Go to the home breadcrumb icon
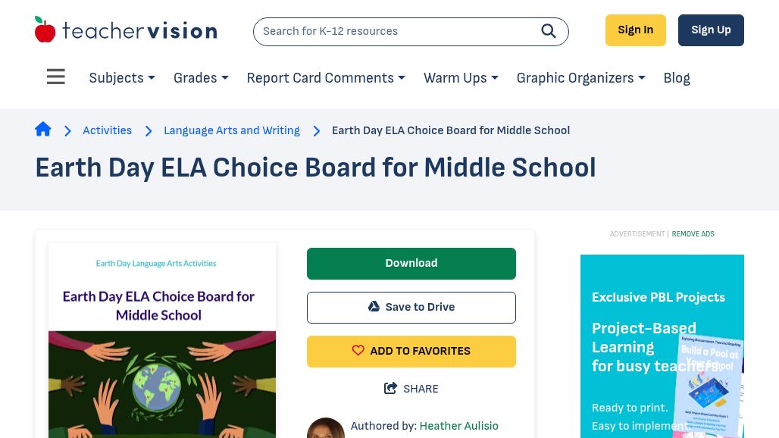The width and height of the screenshot is (779, 438). click(43, 130)
